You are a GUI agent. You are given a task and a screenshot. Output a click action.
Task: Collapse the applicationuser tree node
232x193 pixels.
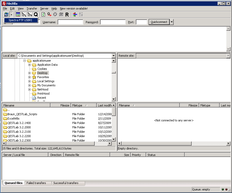pos(25,61)
